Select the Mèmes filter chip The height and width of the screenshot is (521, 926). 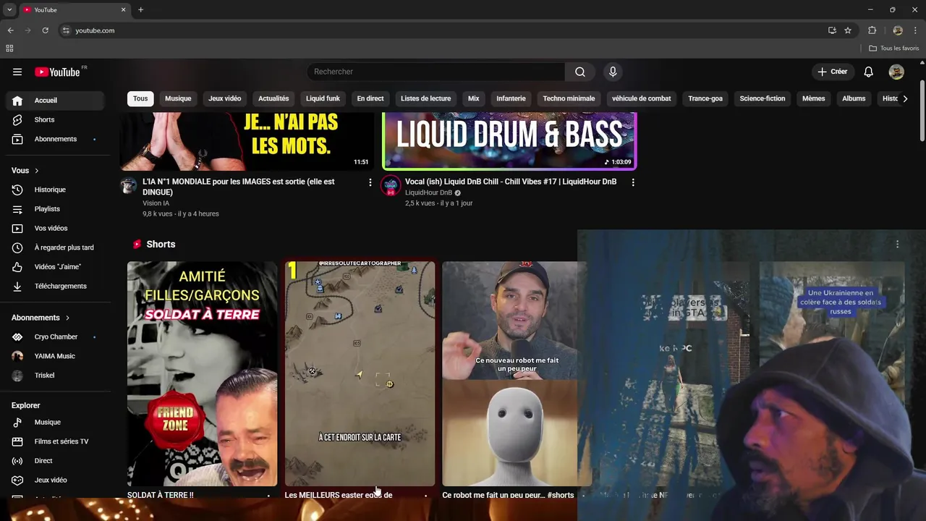tap(814, 98)
